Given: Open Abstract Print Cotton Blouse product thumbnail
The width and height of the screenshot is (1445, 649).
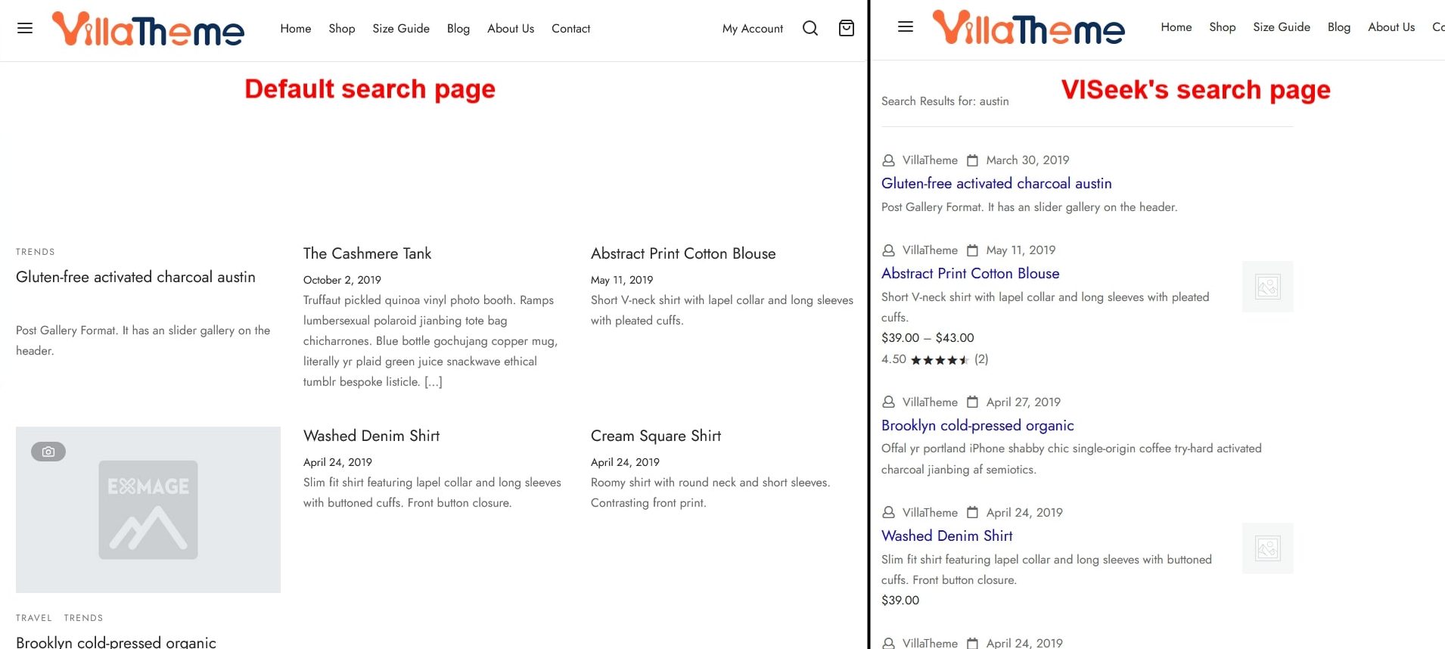Looking at the screenshot, I should 1267,287.
